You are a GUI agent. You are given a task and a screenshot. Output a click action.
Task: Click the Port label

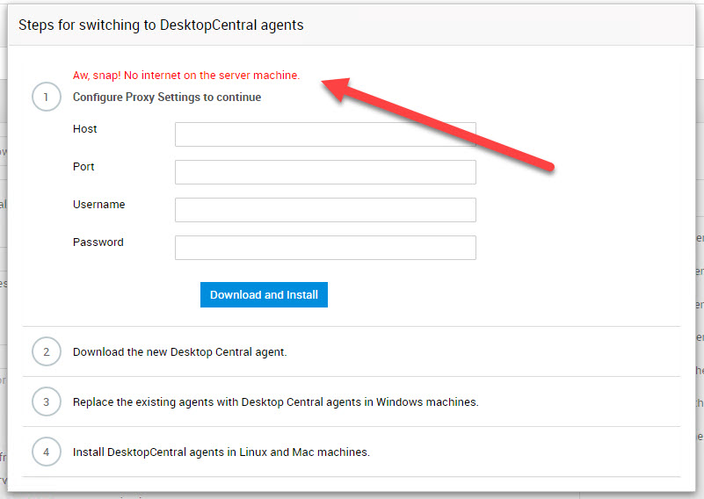click(x=83, y=167)
